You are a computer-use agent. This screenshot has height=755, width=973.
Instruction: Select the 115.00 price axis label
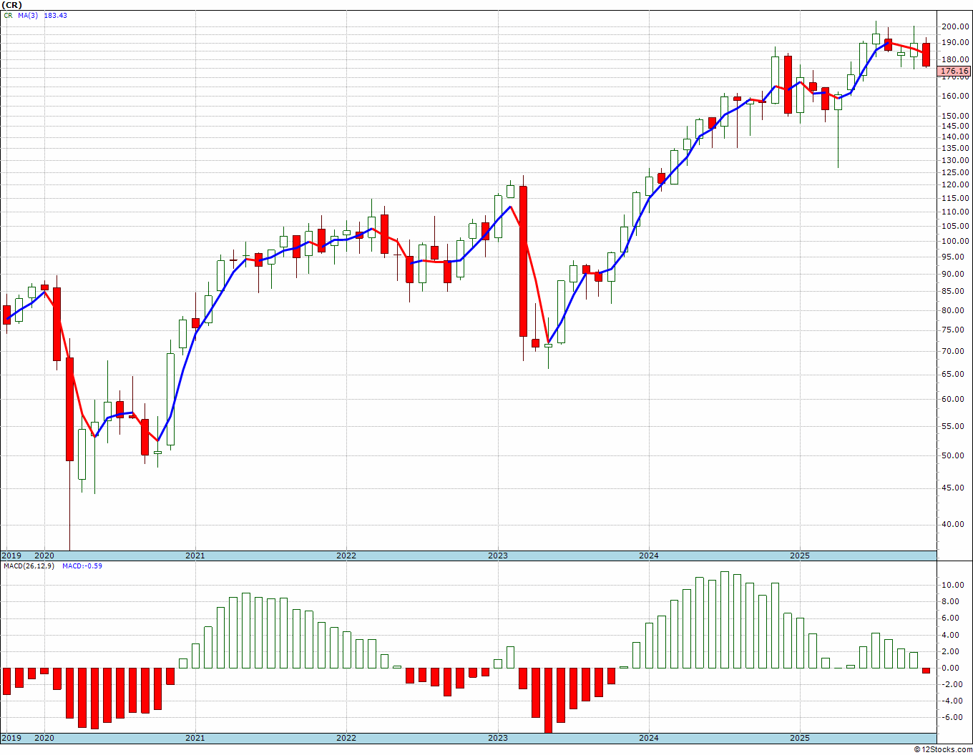(x=956, y=198)
